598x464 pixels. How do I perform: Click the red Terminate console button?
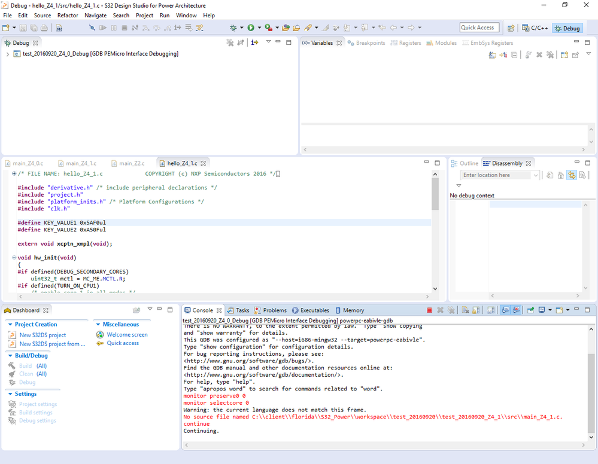point(429,310)
